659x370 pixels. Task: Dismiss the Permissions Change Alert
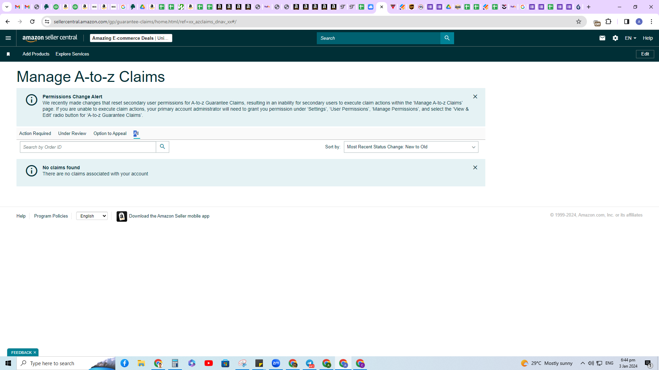coord(475,97)
